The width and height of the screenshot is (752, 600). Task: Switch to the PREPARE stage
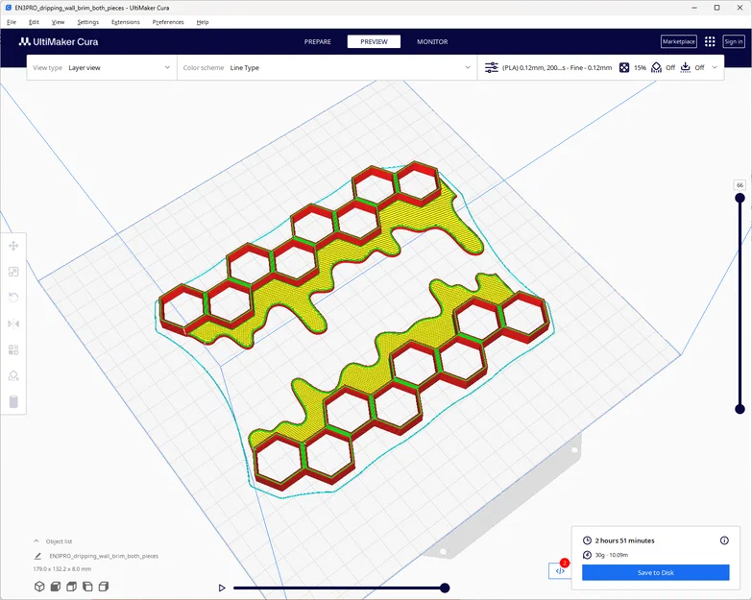tap(318, 41)
